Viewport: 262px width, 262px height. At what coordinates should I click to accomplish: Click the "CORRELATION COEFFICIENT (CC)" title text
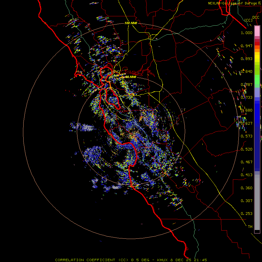[92, 260]
